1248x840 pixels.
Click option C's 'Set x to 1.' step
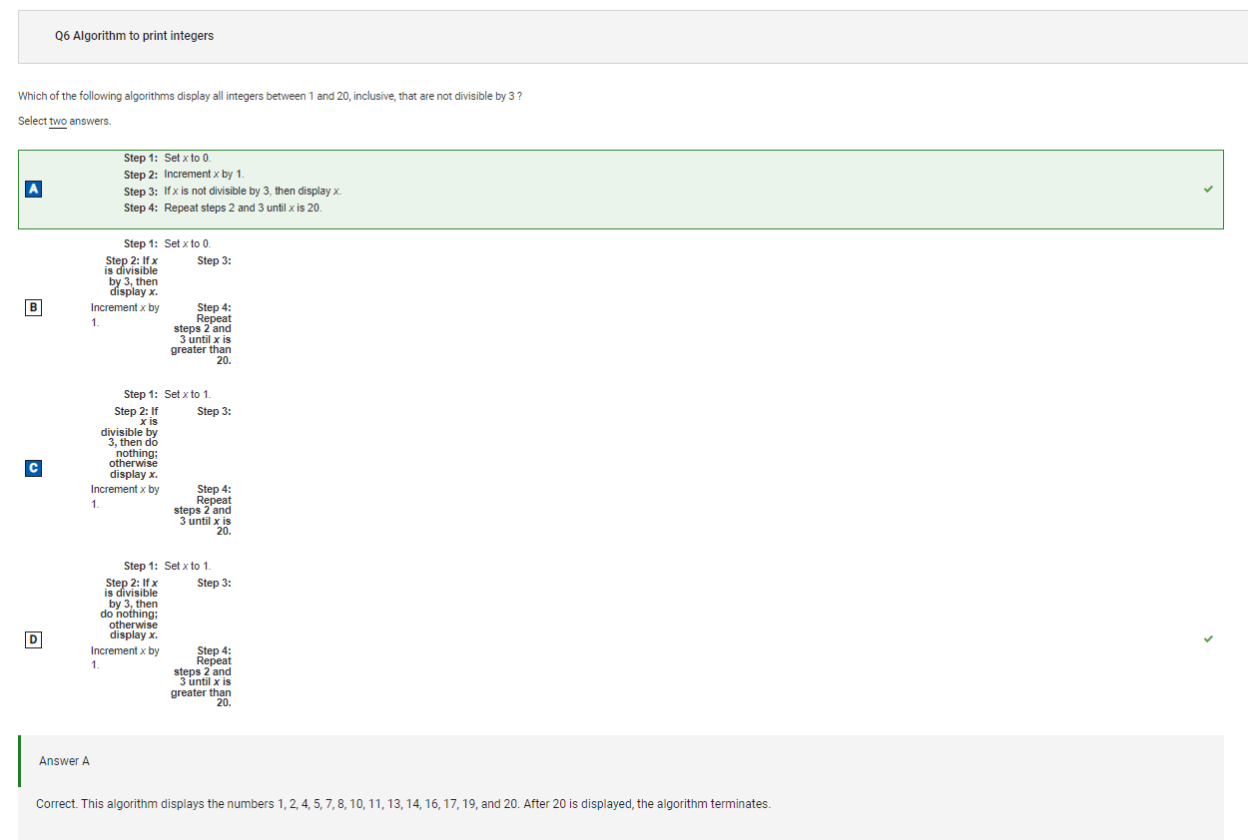tap(188, 394)
